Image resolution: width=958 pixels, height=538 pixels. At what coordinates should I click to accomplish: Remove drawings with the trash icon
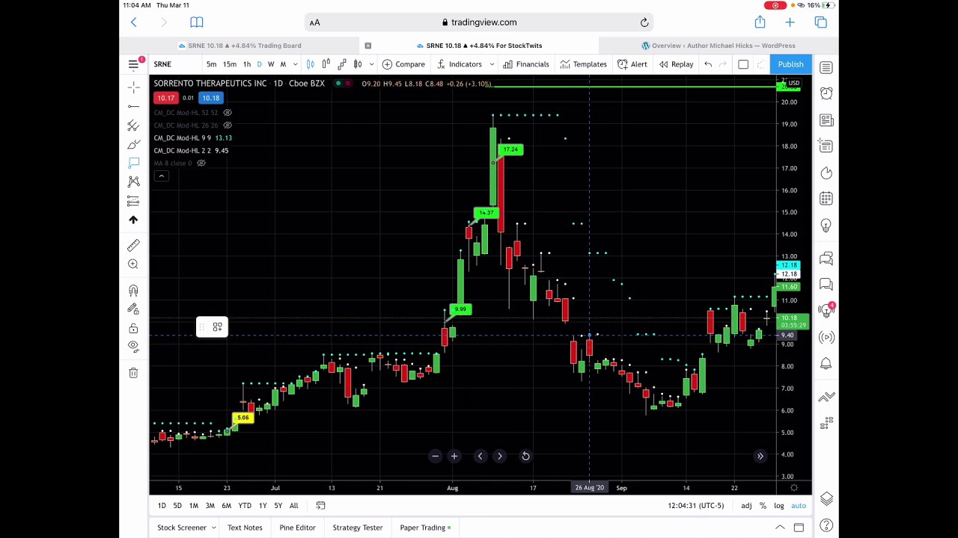(x=133, y=373)
